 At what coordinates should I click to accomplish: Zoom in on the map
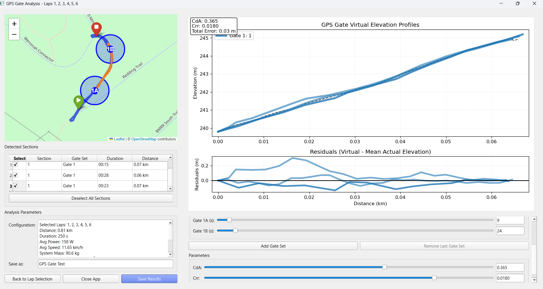(14, 24)
